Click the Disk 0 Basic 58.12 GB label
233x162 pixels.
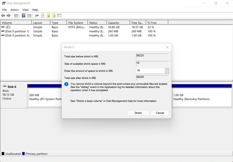pos(13,95)
